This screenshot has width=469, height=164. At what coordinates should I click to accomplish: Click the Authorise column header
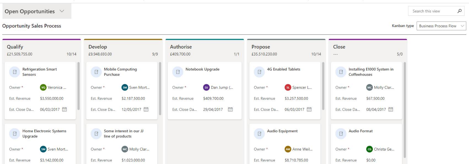[181, 47]
